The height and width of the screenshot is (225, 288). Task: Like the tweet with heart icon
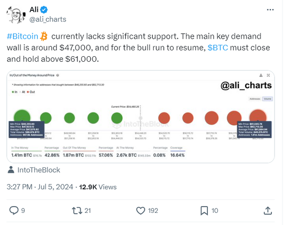pyautogui.click(x=141, y=210)
